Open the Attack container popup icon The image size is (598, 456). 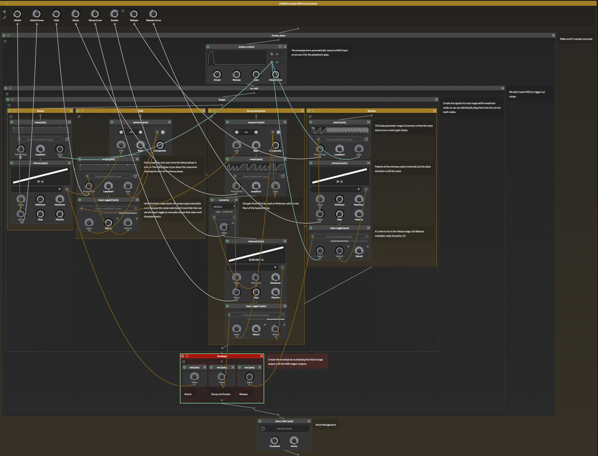11,116
